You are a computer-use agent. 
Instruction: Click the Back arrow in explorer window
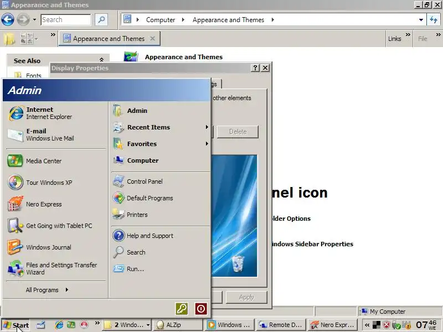[8, 20]
